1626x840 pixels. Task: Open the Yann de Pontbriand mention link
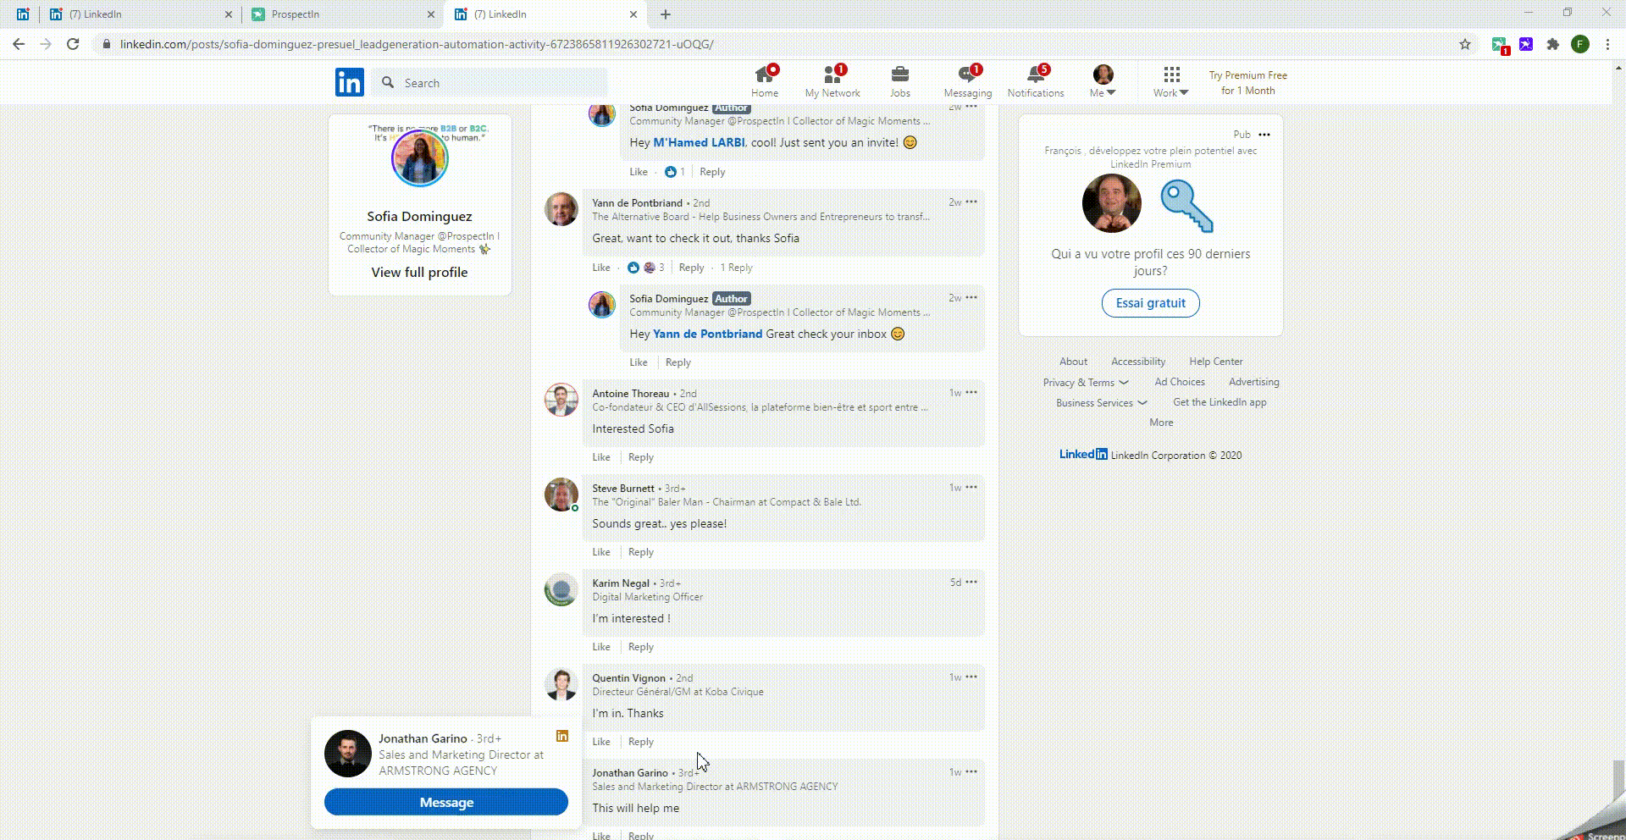707,334
